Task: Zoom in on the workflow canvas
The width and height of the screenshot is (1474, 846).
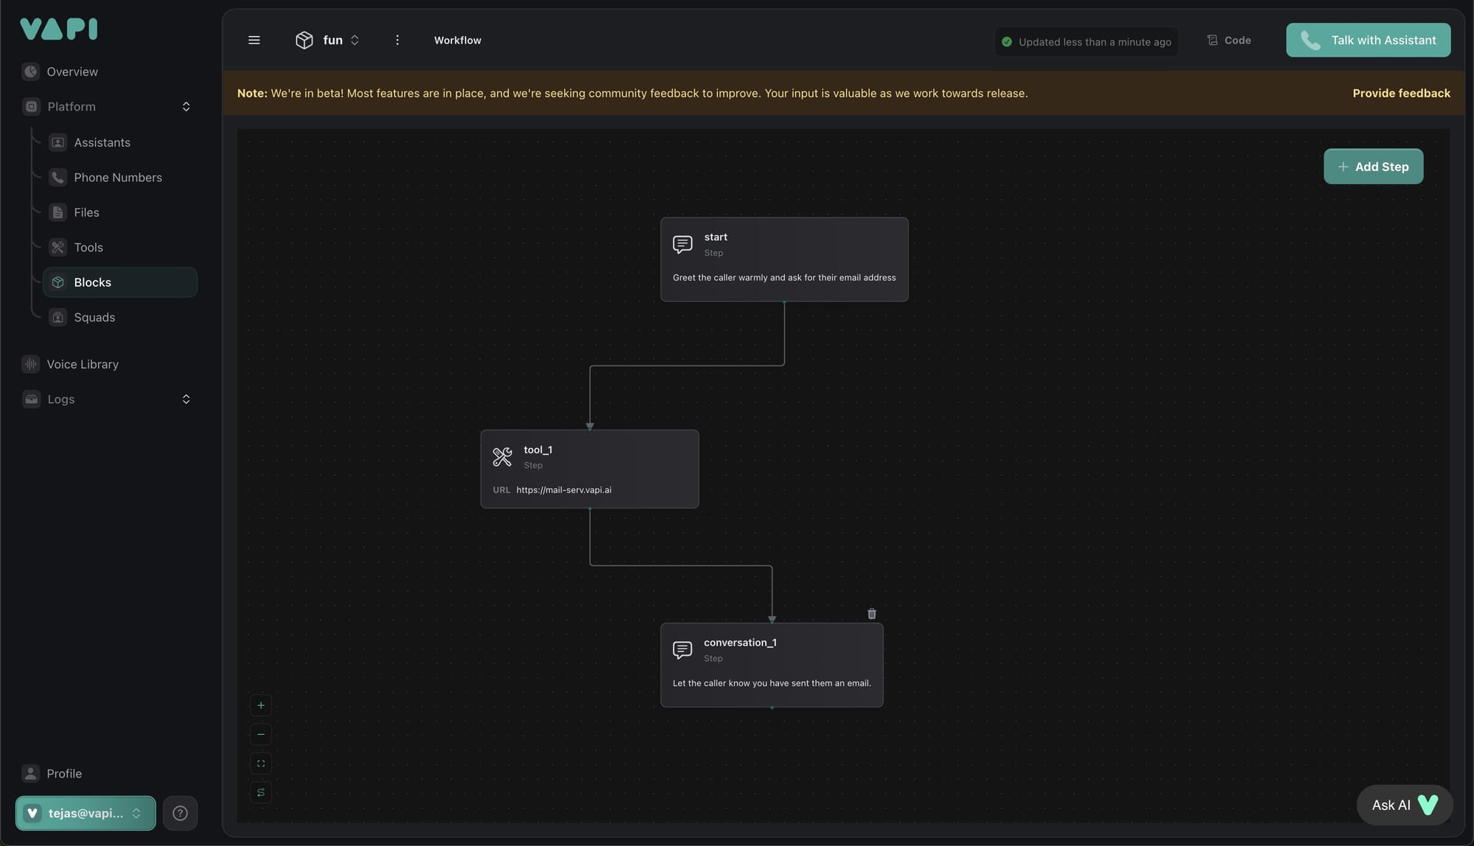Action: pos(261,705)
